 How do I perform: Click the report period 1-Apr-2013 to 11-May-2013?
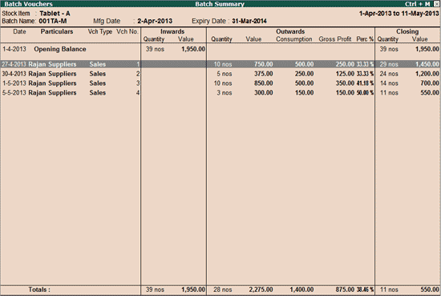pyautogui.click(x=399, y=13)
